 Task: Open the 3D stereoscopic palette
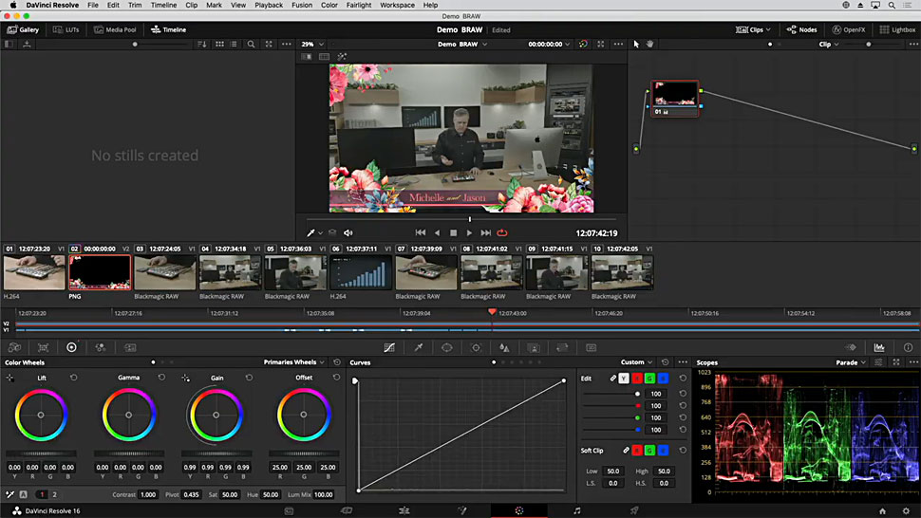(591, 348)
